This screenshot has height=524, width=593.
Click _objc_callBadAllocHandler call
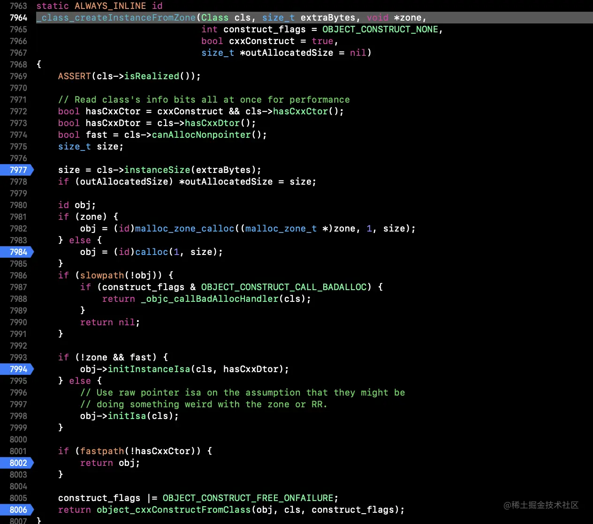coord(209,299)
